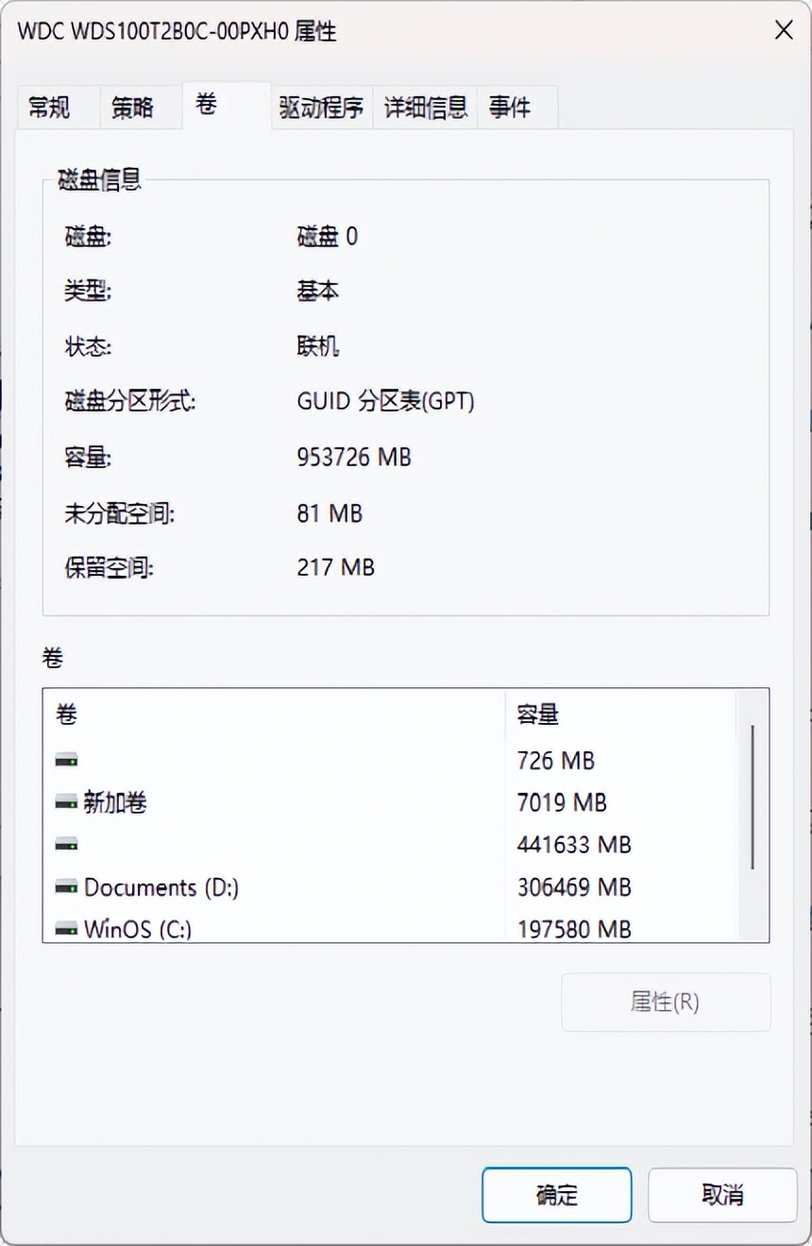
Task: Click the disk icon beside 新加卷
Action: click(64, 802)
